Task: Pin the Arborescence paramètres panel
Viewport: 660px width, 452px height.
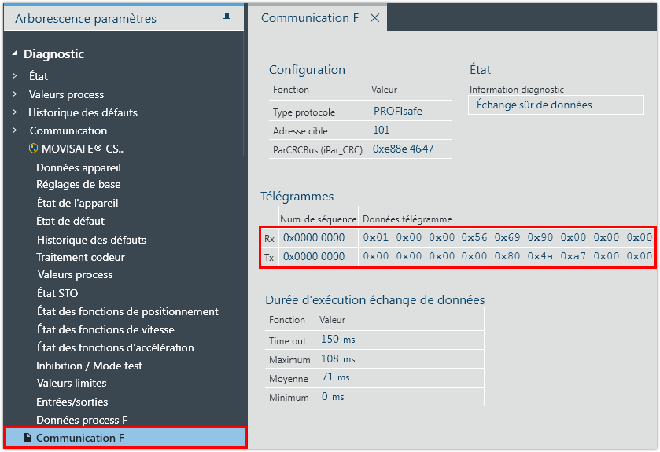Action: click(x=227, y=17)
